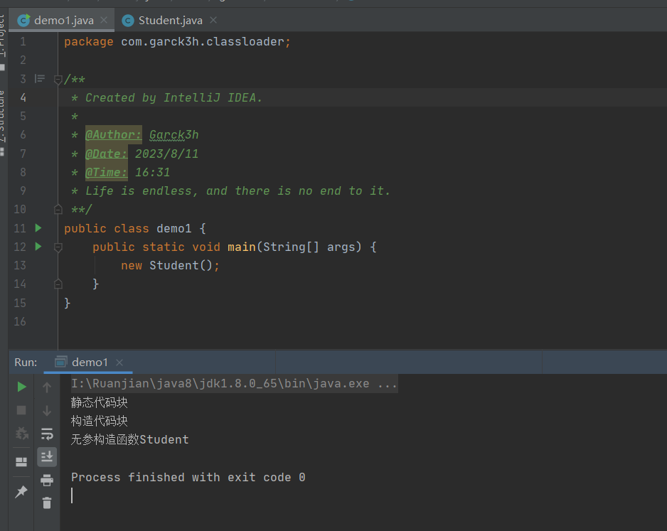This screenshot has width=667, height=531.
Task: Click the 'Life is endless' comment line
Action: point(238,191)
